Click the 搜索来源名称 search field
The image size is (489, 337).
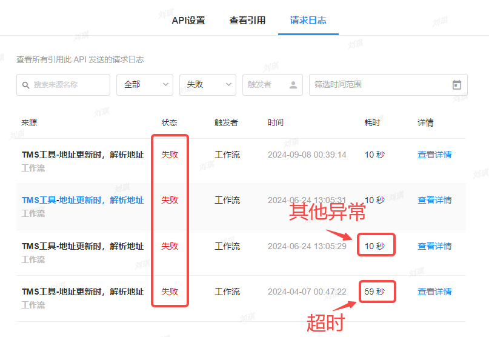[63, 85]
